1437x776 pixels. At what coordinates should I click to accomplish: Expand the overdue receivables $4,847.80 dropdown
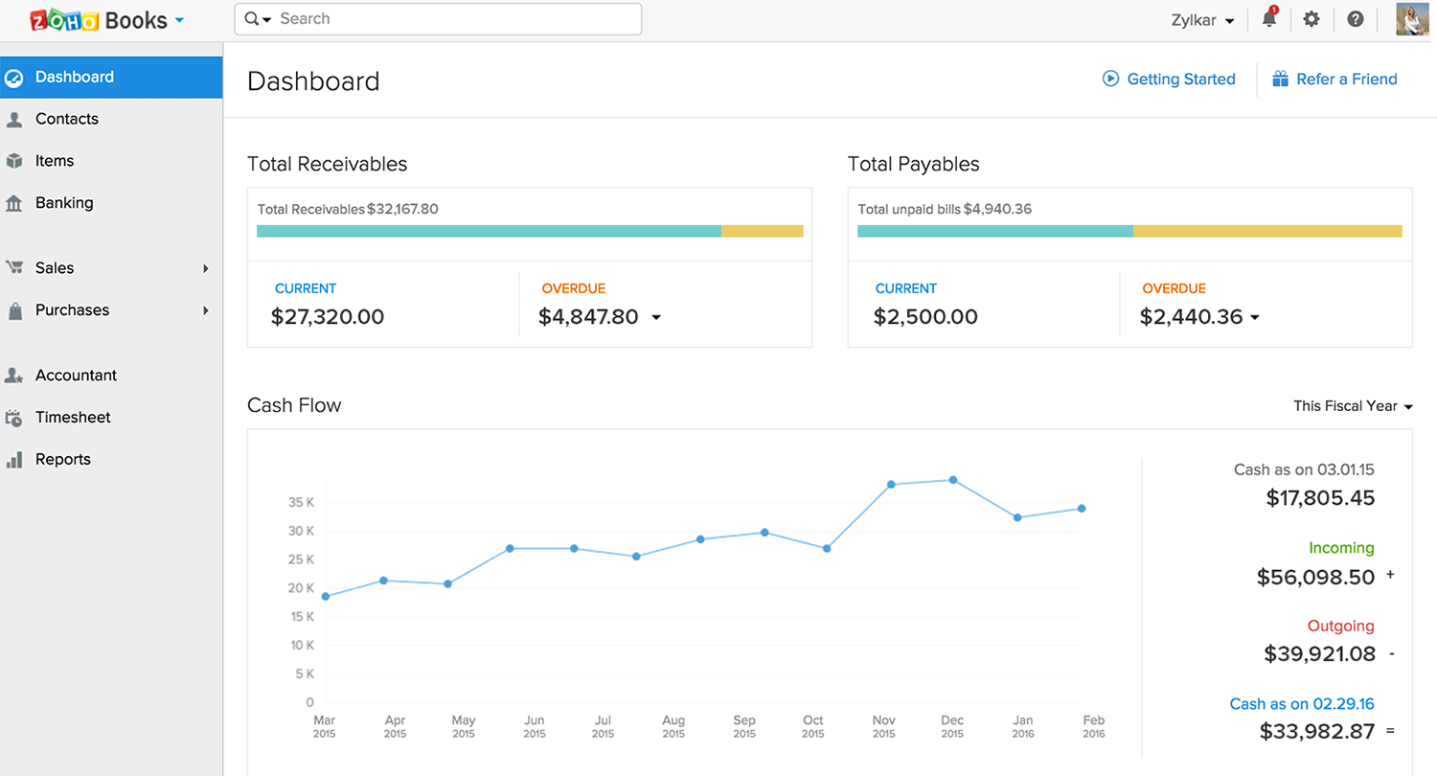click(x=656, y=318)
